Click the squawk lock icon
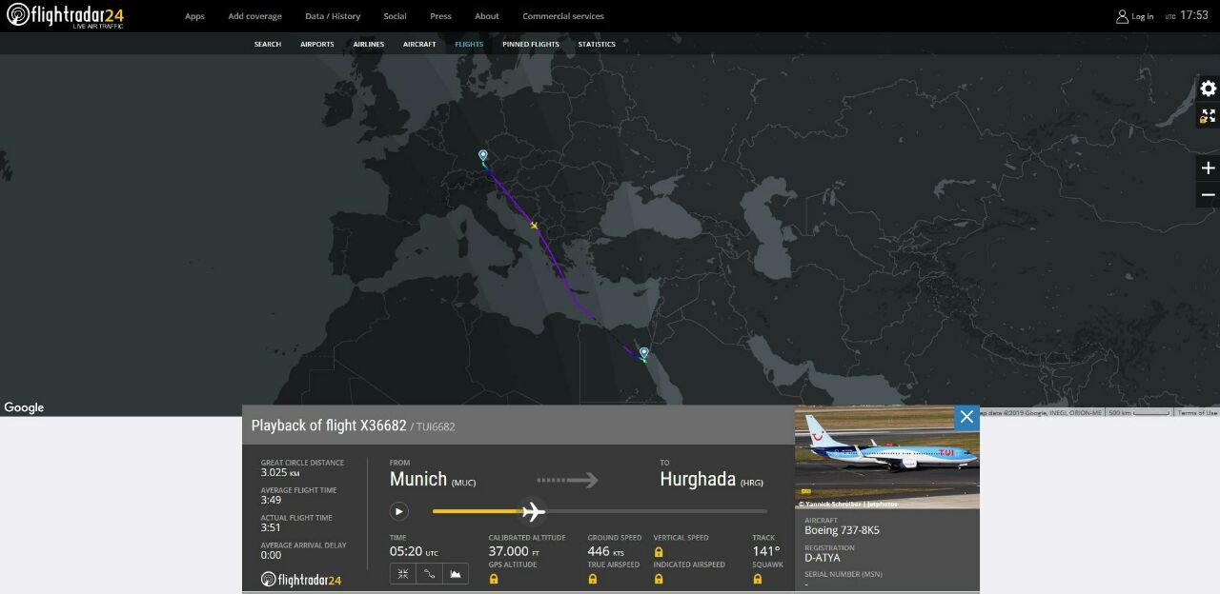Image resolution: width=1220 pixels, height=594 pixels. point(758,578)
